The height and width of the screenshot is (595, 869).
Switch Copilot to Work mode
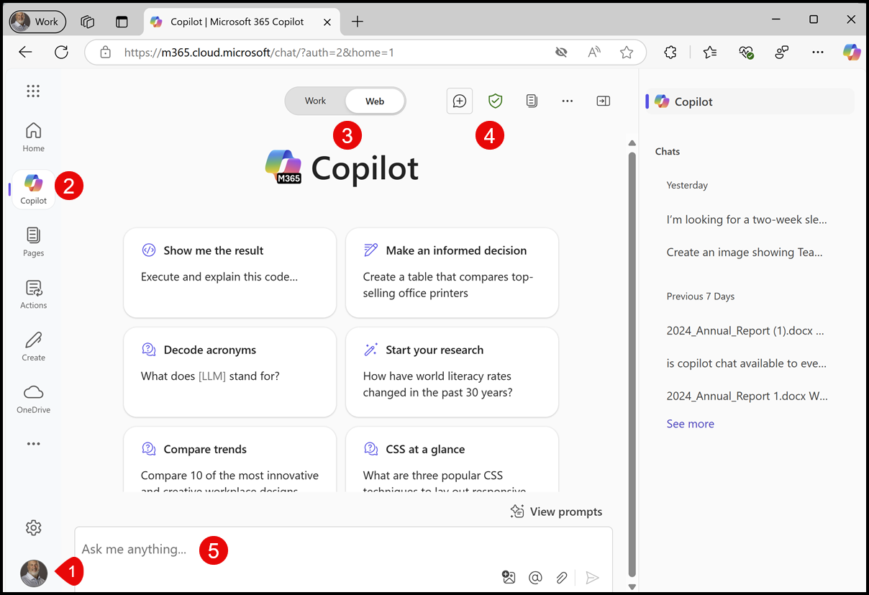click(315, 101)
